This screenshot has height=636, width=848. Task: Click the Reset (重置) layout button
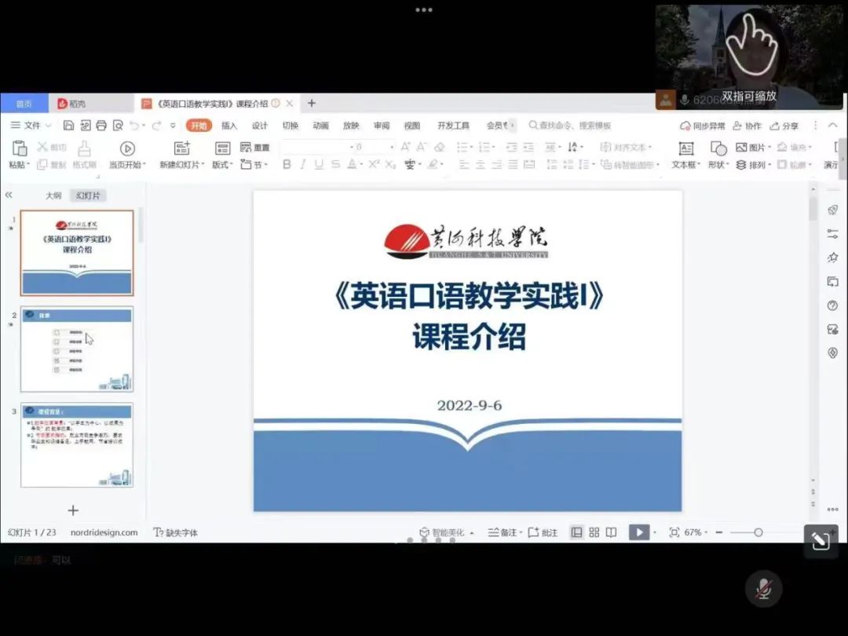[254, 147]
